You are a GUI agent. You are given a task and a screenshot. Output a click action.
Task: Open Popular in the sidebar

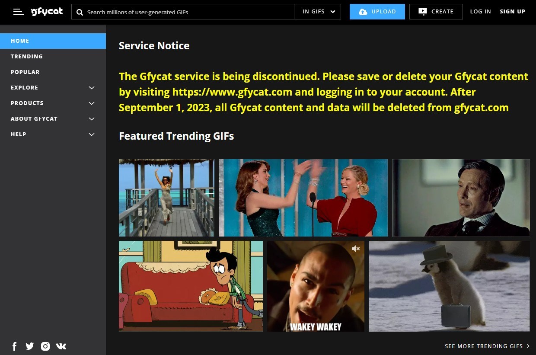(x=53, y=72)
